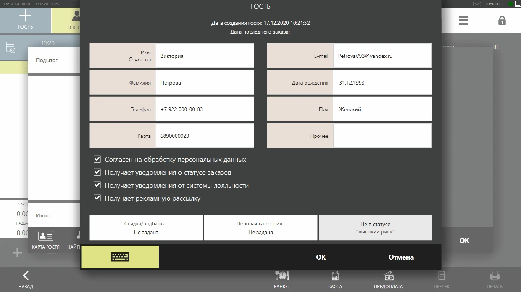Open the Ценовая категория selector

tap(260, 228)
